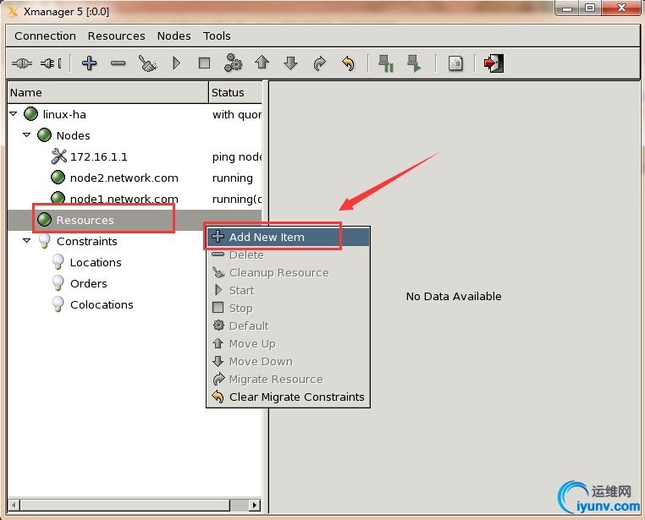Click the move down arrow toolbar icon
This screenshot has width=645, height=520.
point(291,63)
